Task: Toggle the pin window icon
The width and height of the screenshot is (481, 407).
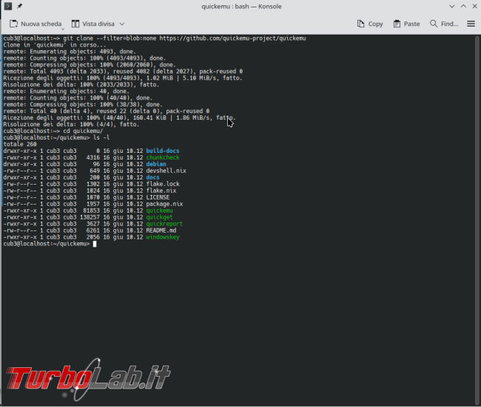Action: (x=20, y=6)
